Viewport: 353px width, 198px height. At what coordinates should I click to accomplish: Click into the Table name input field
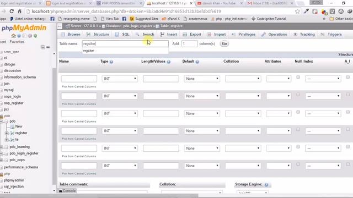coord(125,43)
